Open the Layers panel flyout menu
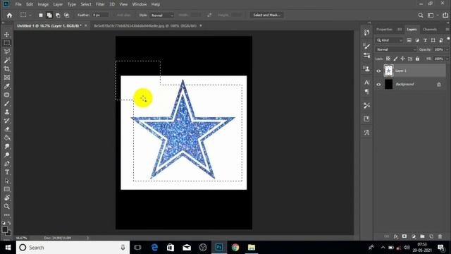 tap(447, 30)
